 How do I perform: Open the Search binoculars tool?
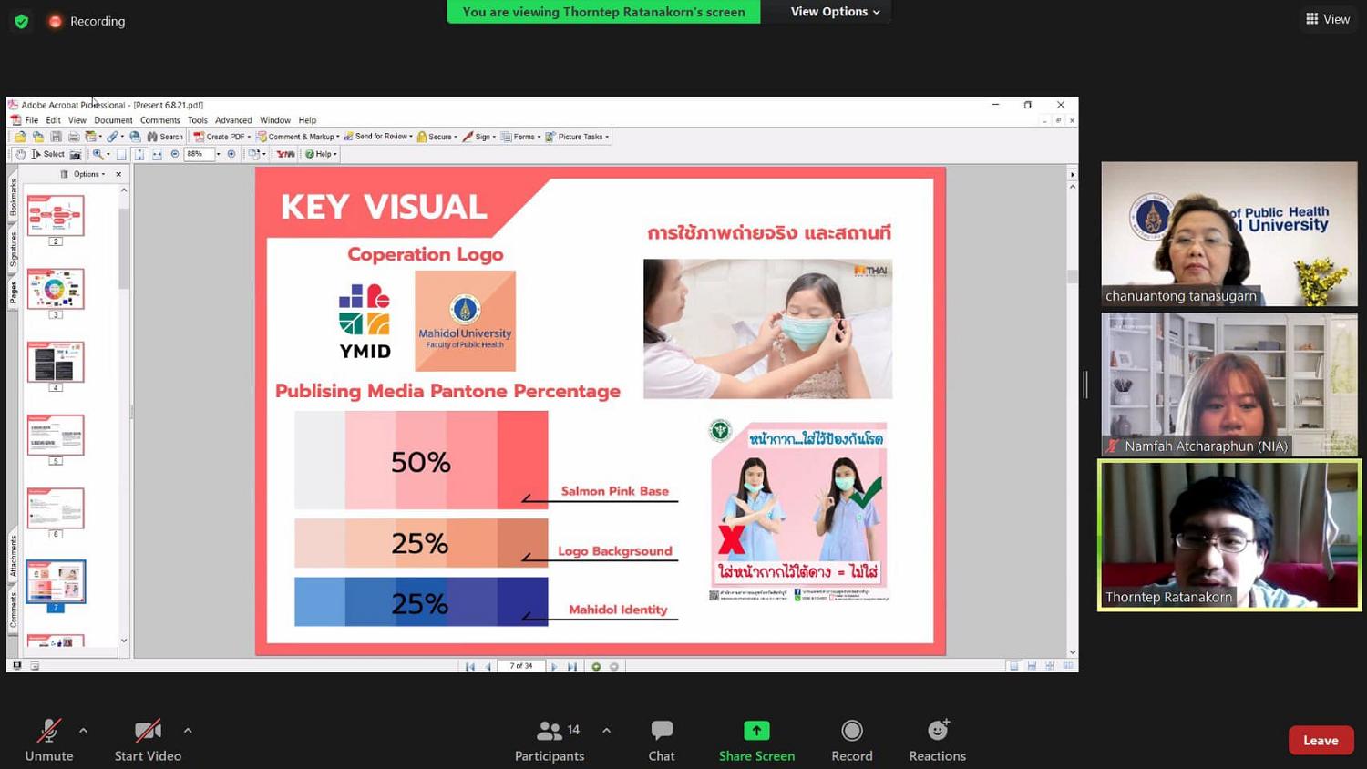(165, 137)
